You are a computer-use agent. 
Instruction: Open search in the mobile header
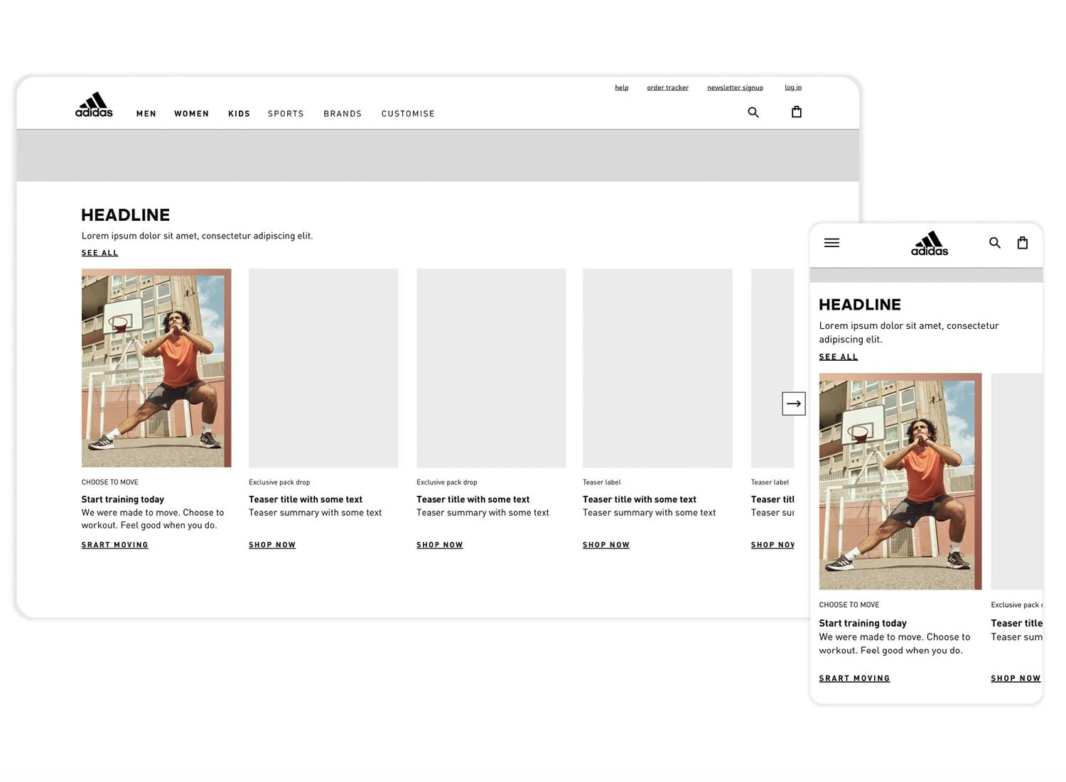[995, 242]
